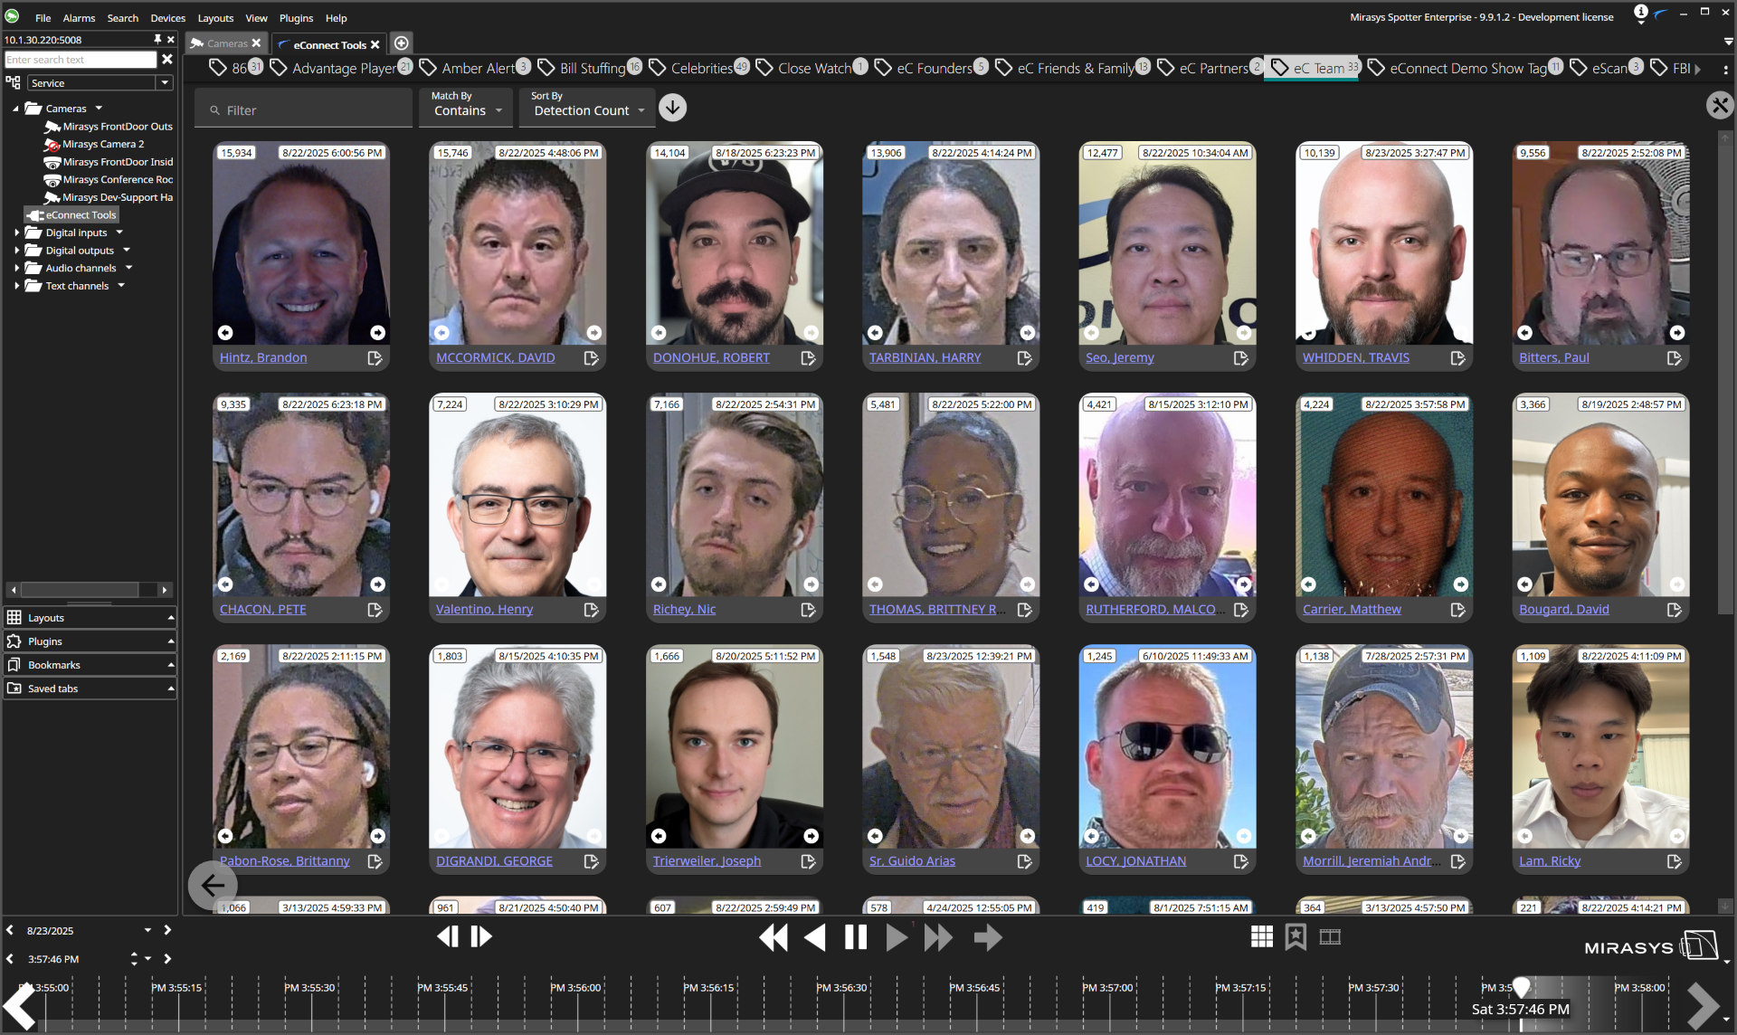Open the Match By Contains dropdown
1737x1035 pixels.
467,109
